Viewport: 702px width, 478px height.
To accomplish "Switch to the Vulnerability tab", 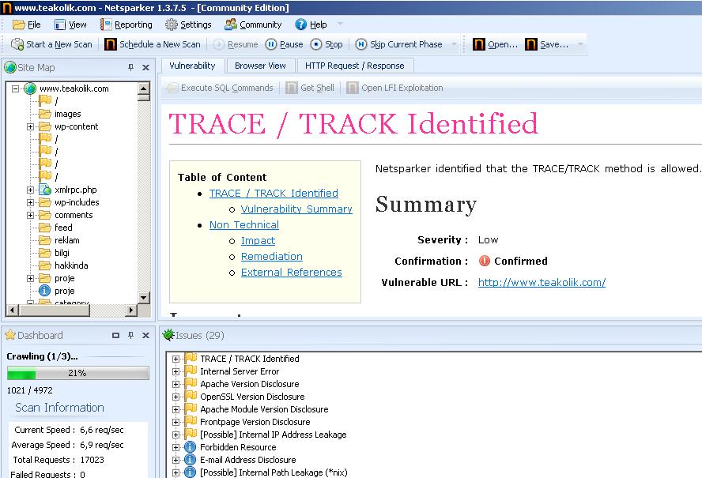I will 192,66.
